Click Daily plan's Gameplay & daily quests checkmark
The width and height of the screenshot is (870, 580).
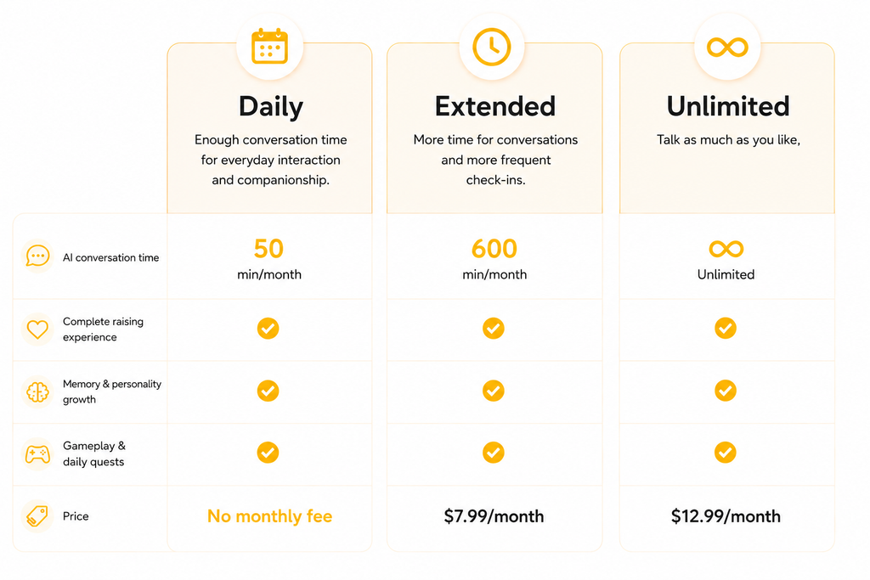tap(268, 453)
